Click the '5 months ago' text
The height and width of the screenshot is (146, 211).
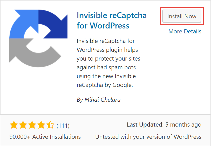coord(183,125)
